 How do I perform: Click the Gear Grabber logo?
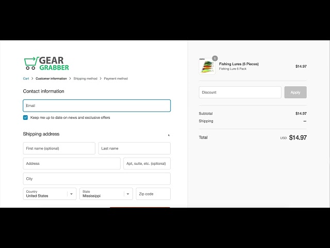click(46, 63)
